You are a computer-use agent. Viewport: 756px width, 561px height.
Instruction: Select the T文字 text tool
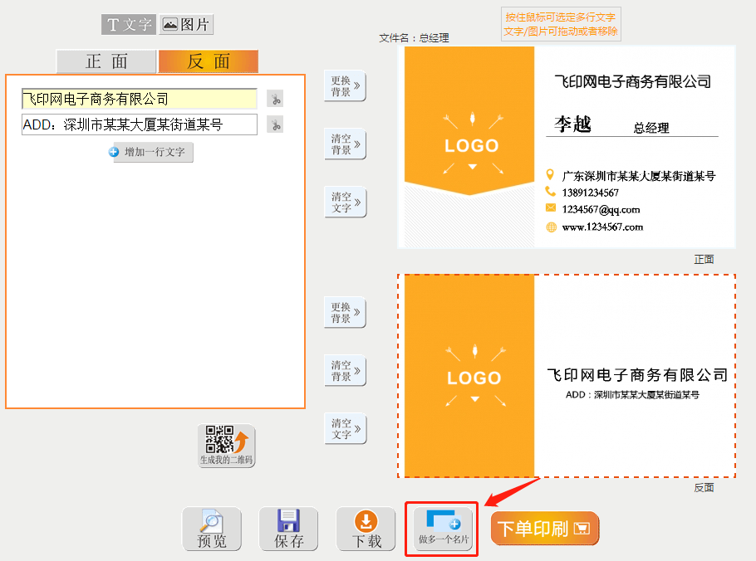pyautogui.click(x=128, y=24)
